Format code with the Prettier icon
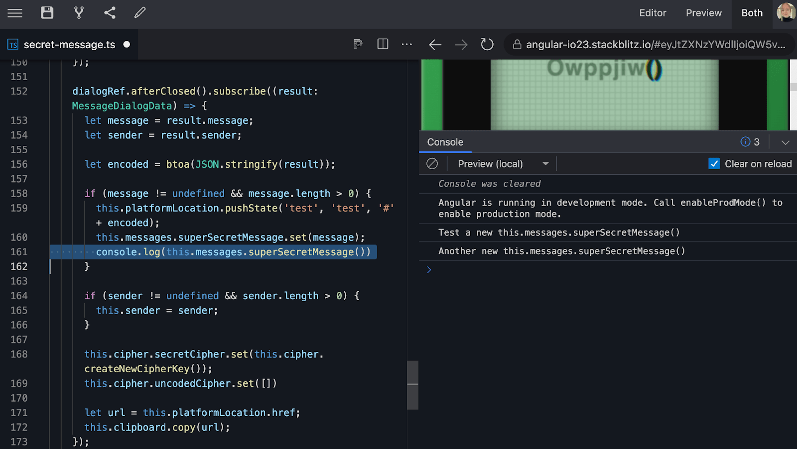This screenshot has width=797, height=449. (358, 44)
